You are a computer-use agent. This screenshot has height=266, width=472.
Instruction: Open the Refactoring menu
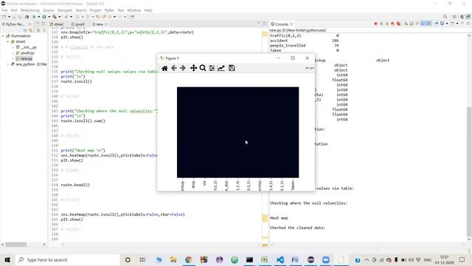tap(29, 10)
